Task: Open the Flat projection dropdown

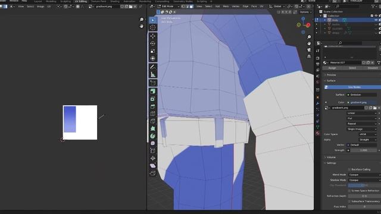Action: click(x=362, y=118)
